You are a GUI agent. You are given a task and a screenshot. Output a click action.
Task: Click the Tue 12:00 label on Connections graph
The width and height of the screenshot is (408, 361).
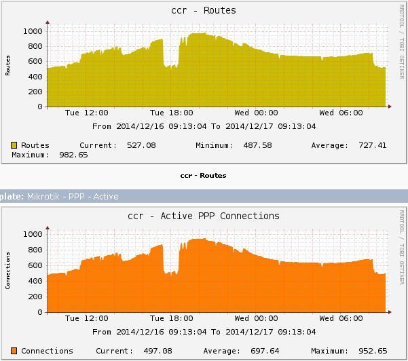click(x=87, y=318)
